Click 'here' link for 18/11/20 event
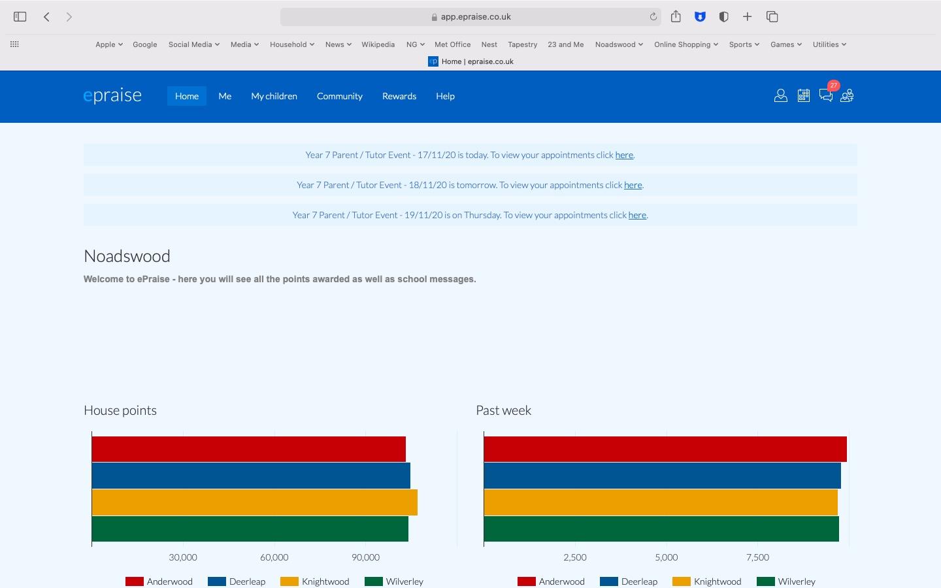 pyautogui.click(x=633, y=185)
